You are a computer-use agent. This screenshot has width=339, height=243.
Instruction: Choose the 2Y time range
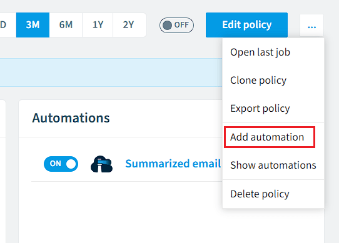[x=129, y=25]
